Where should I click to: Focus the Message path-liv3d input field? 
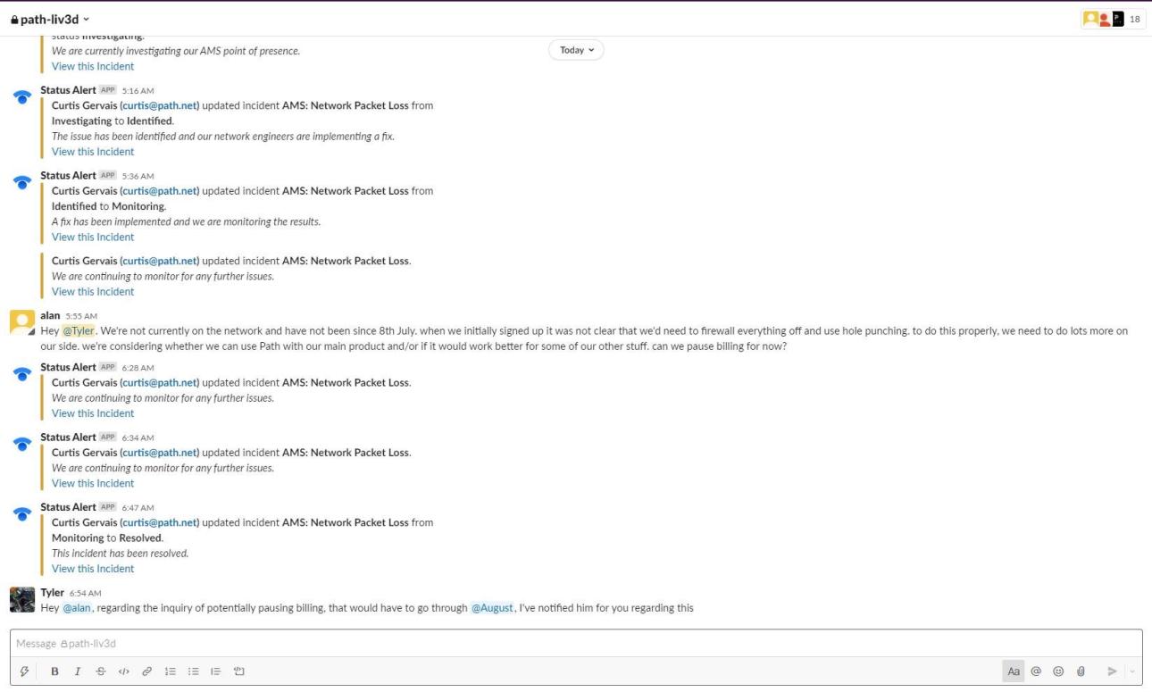pos(536,644)
